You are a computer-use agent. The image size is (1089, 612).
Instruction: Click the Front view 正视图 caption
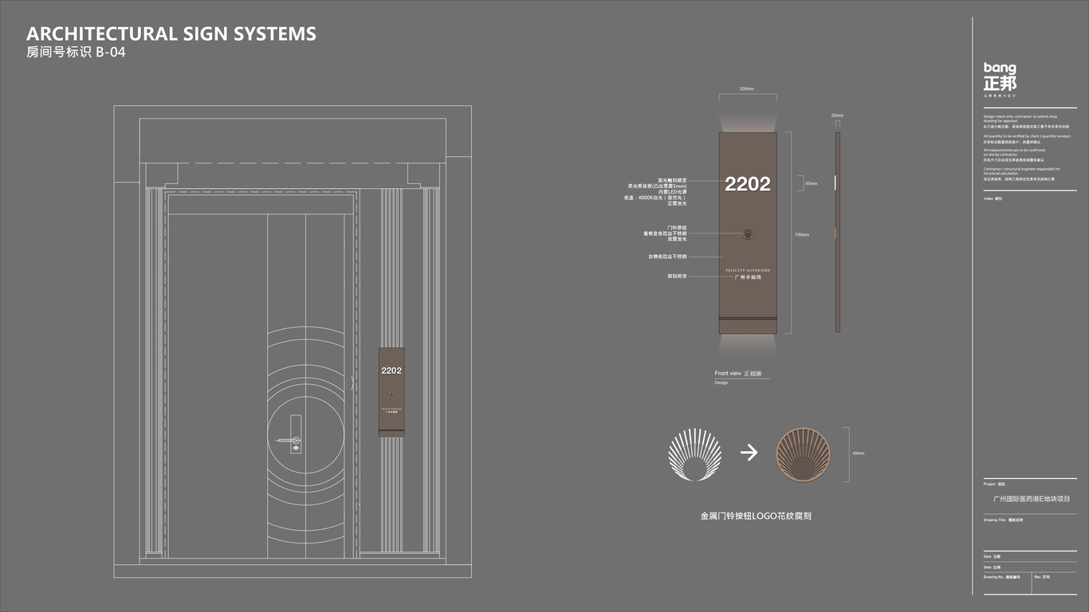738,373
